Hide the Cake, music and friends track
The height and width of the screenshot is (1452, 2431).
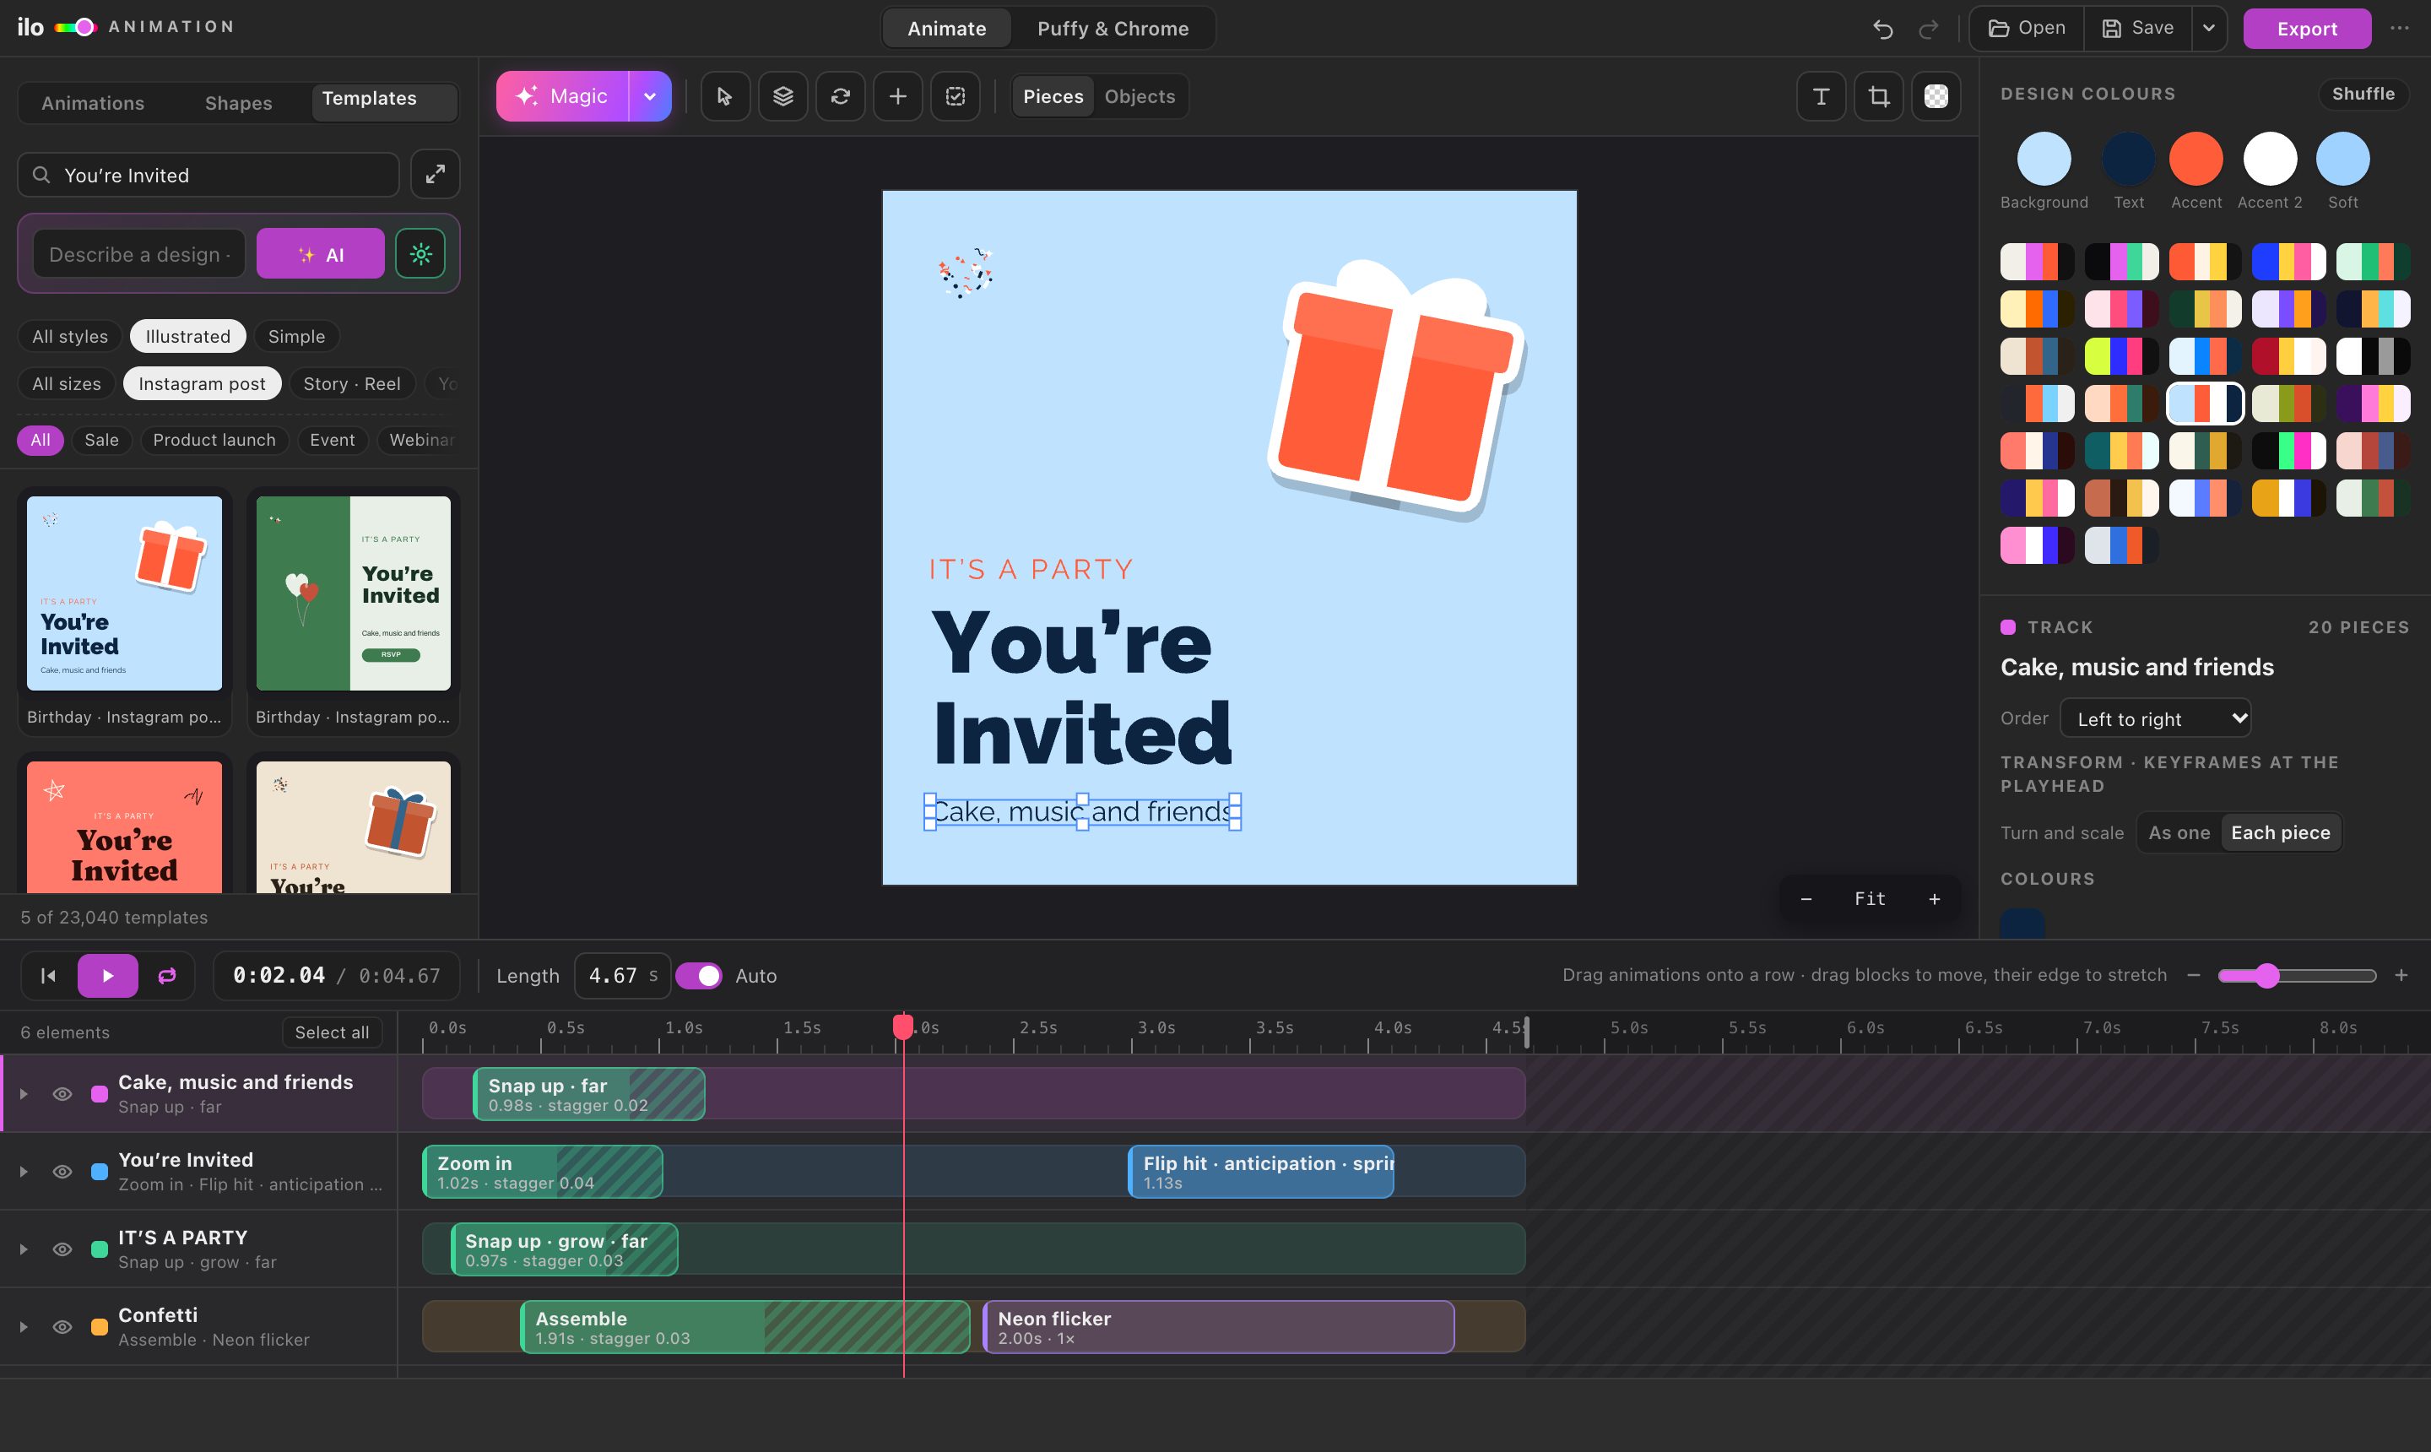62,1094
